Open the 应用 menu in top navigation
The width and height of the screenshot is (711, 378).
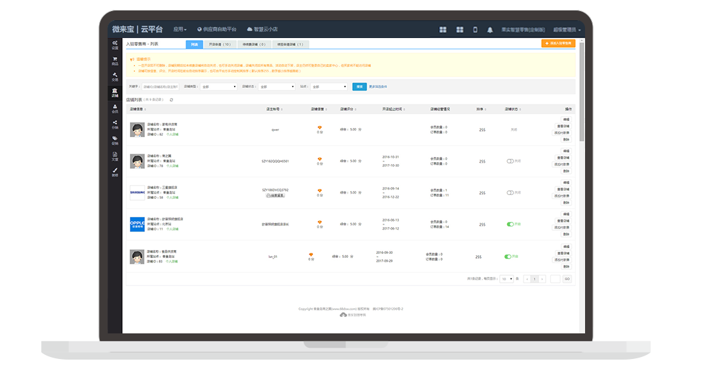(180, 30)
